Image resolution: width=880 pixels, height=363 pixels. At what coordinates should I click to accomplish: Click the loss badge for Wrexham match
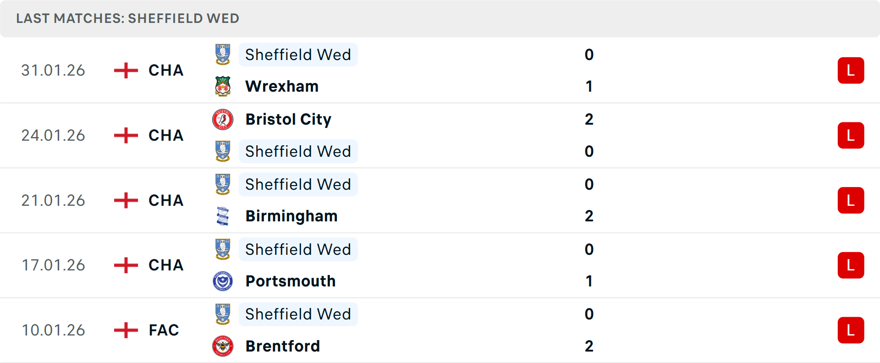[851, 71]
